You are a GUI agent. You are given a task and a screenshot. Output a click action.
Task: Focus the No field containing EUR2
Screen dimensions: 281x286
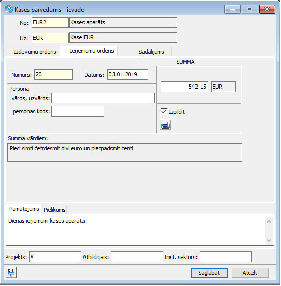click(50, 22)
